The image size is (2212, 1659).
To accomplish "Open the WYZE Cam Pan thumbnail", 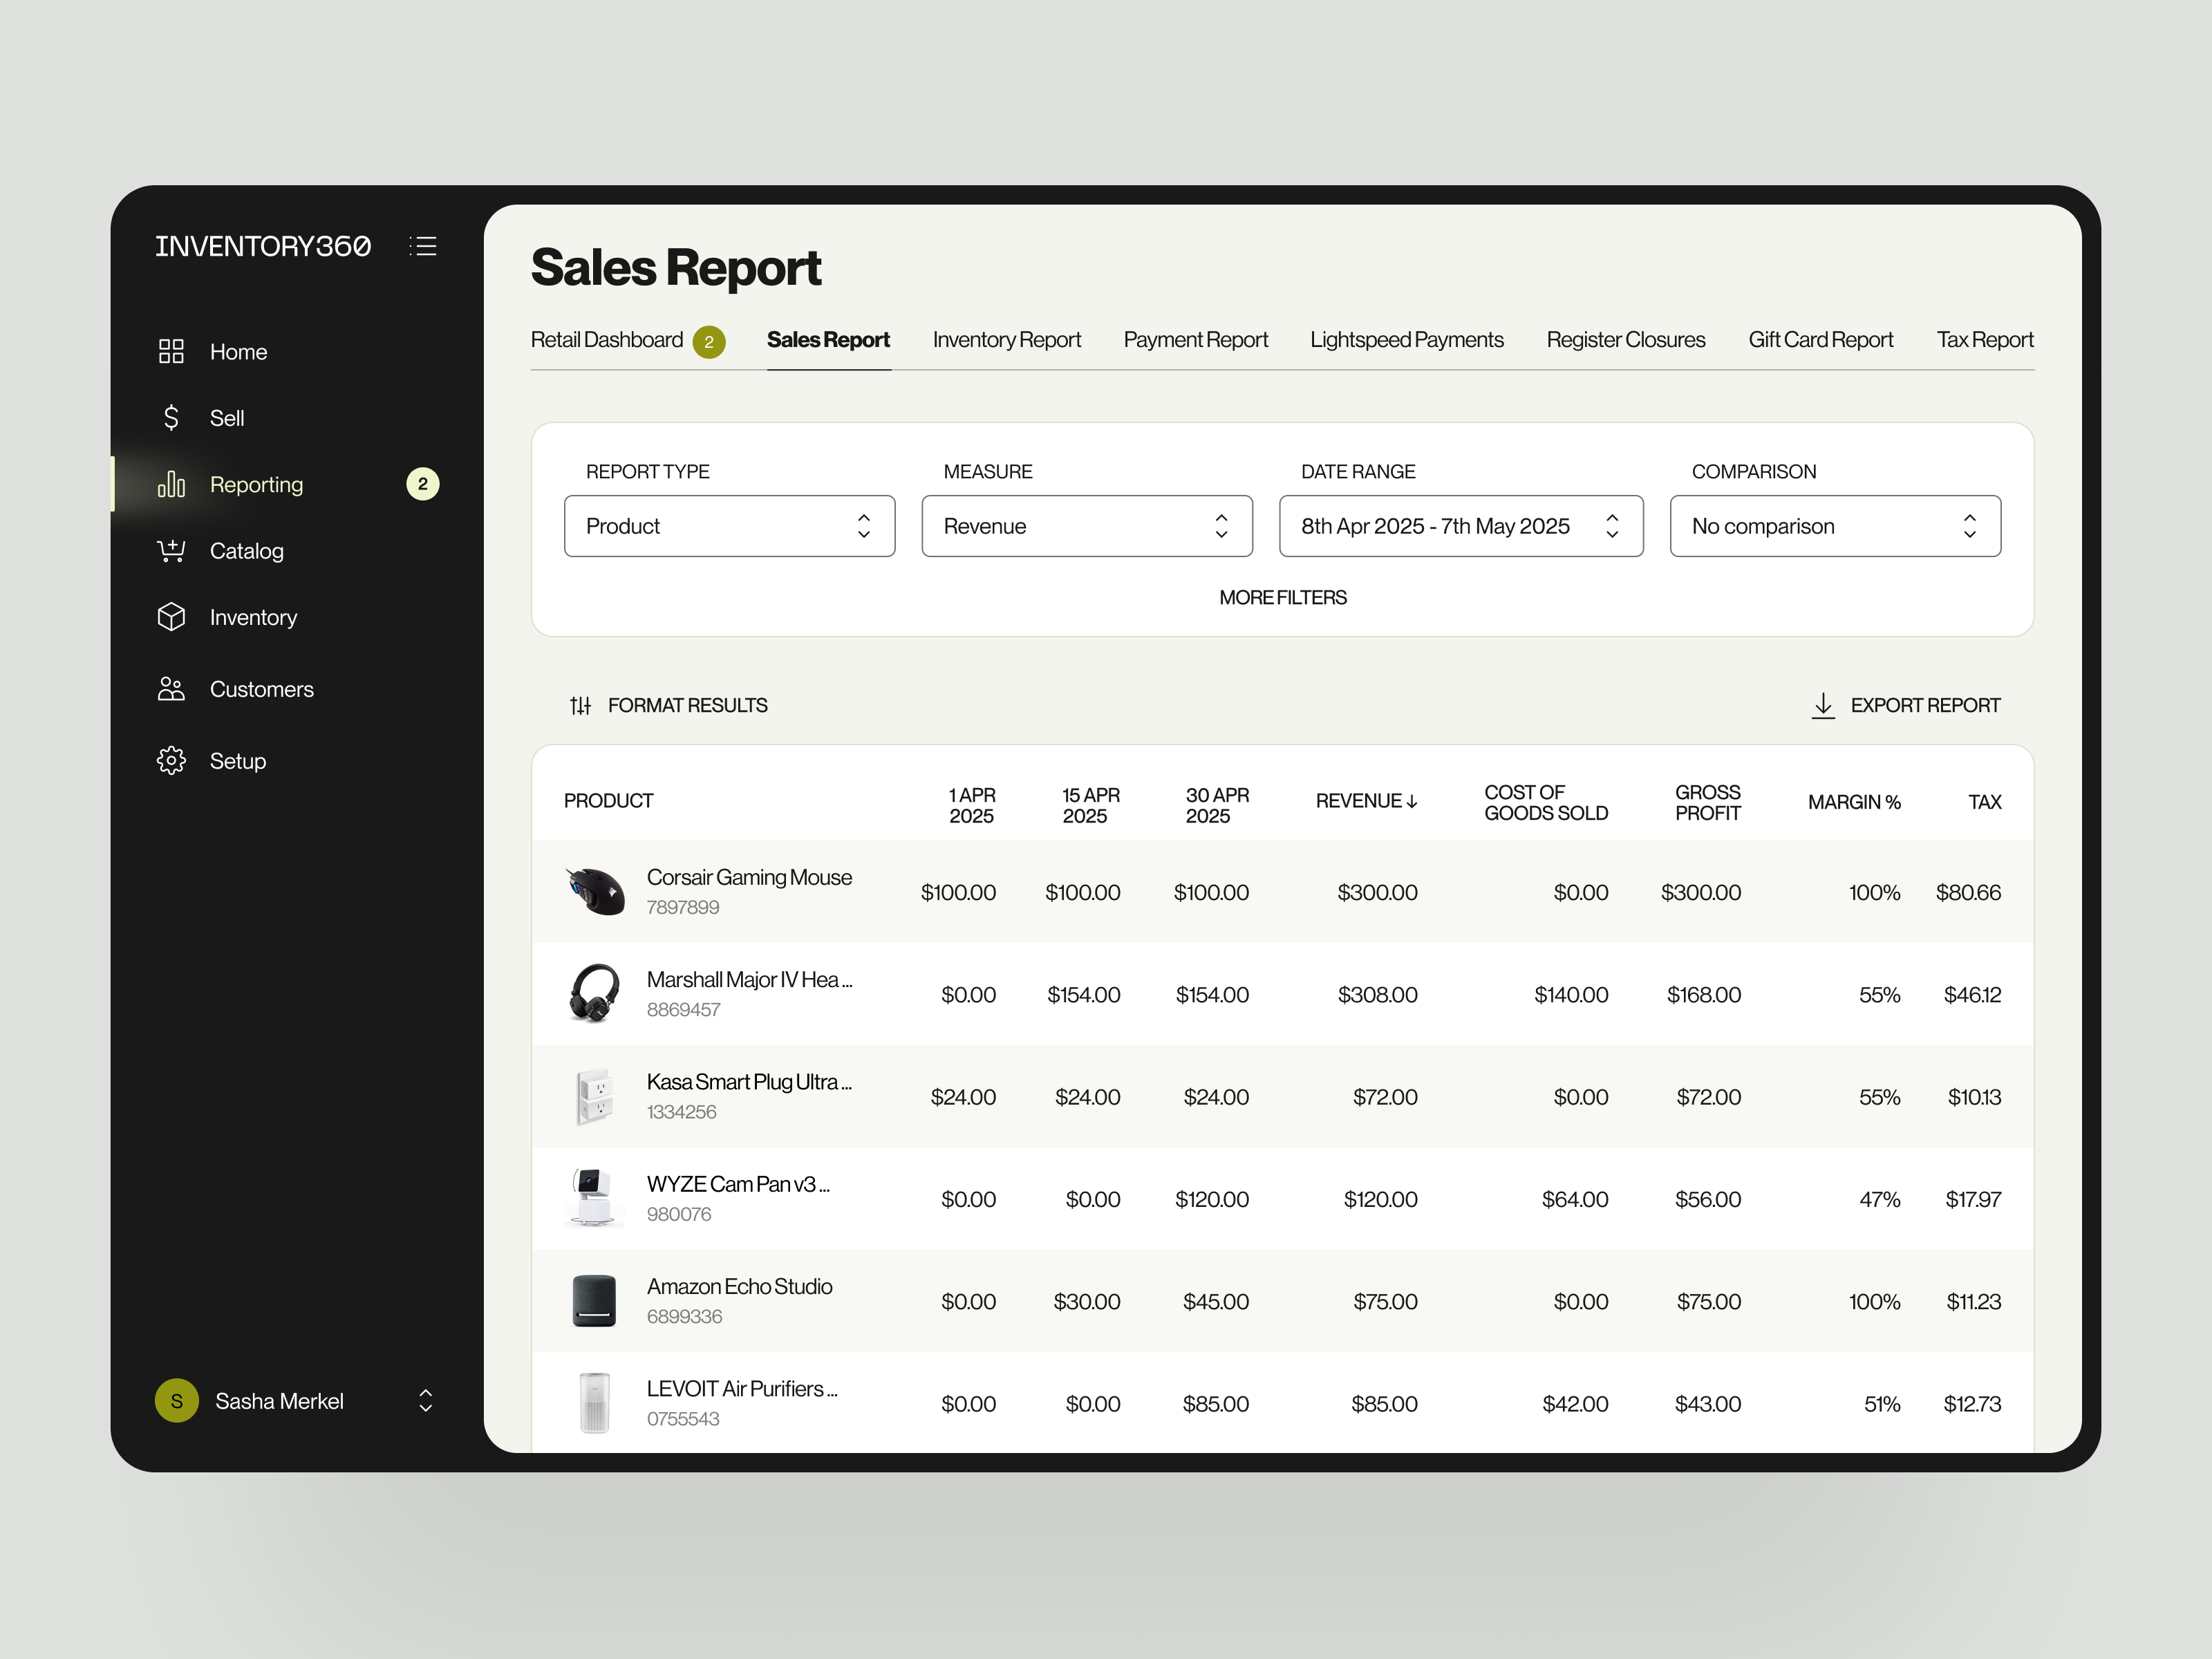I will coord(594,1197).
